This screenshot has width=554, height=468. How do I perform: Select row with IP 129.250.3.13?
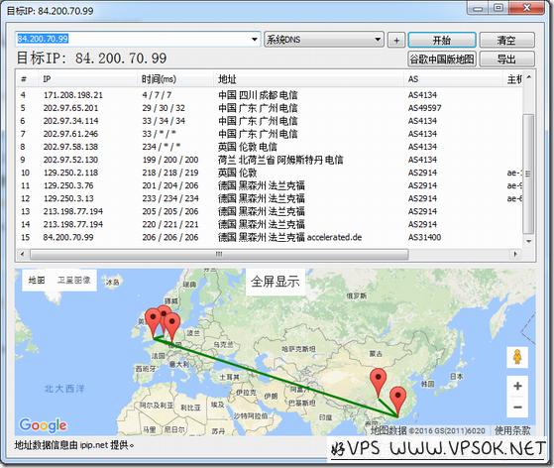point(270,198)
